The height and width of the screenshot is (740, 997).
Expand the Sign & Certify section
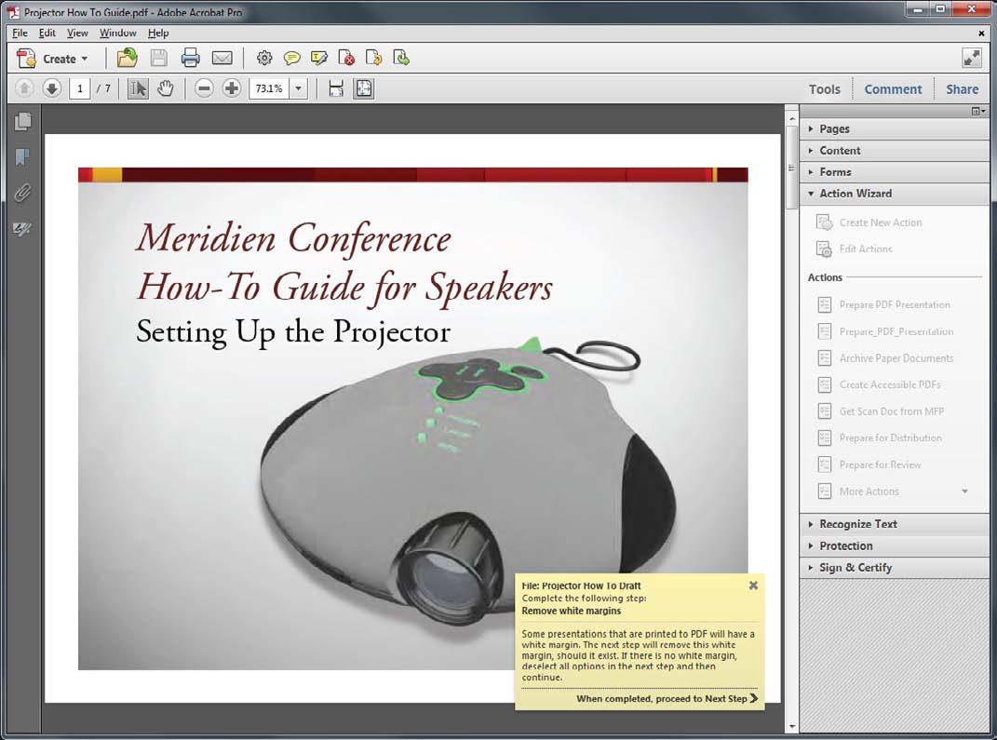click(x=894, y=567)
